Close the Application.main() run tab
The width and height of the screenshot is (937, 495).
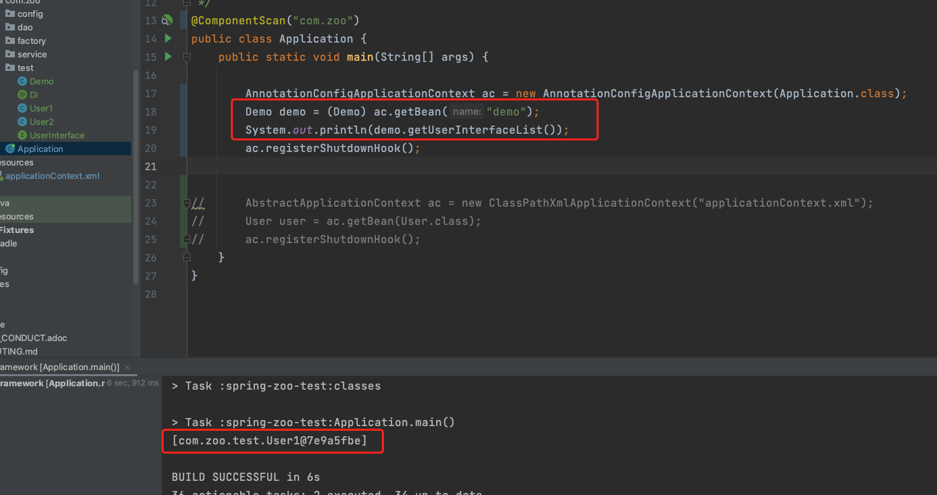tap(126, 367)
